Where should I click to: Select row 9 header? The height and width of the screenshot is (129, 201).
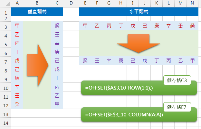(x=6, y=78)
